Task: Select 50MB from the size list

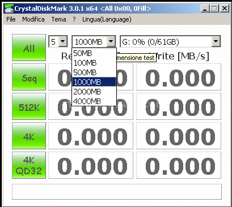Action: (x=94, y=53)
